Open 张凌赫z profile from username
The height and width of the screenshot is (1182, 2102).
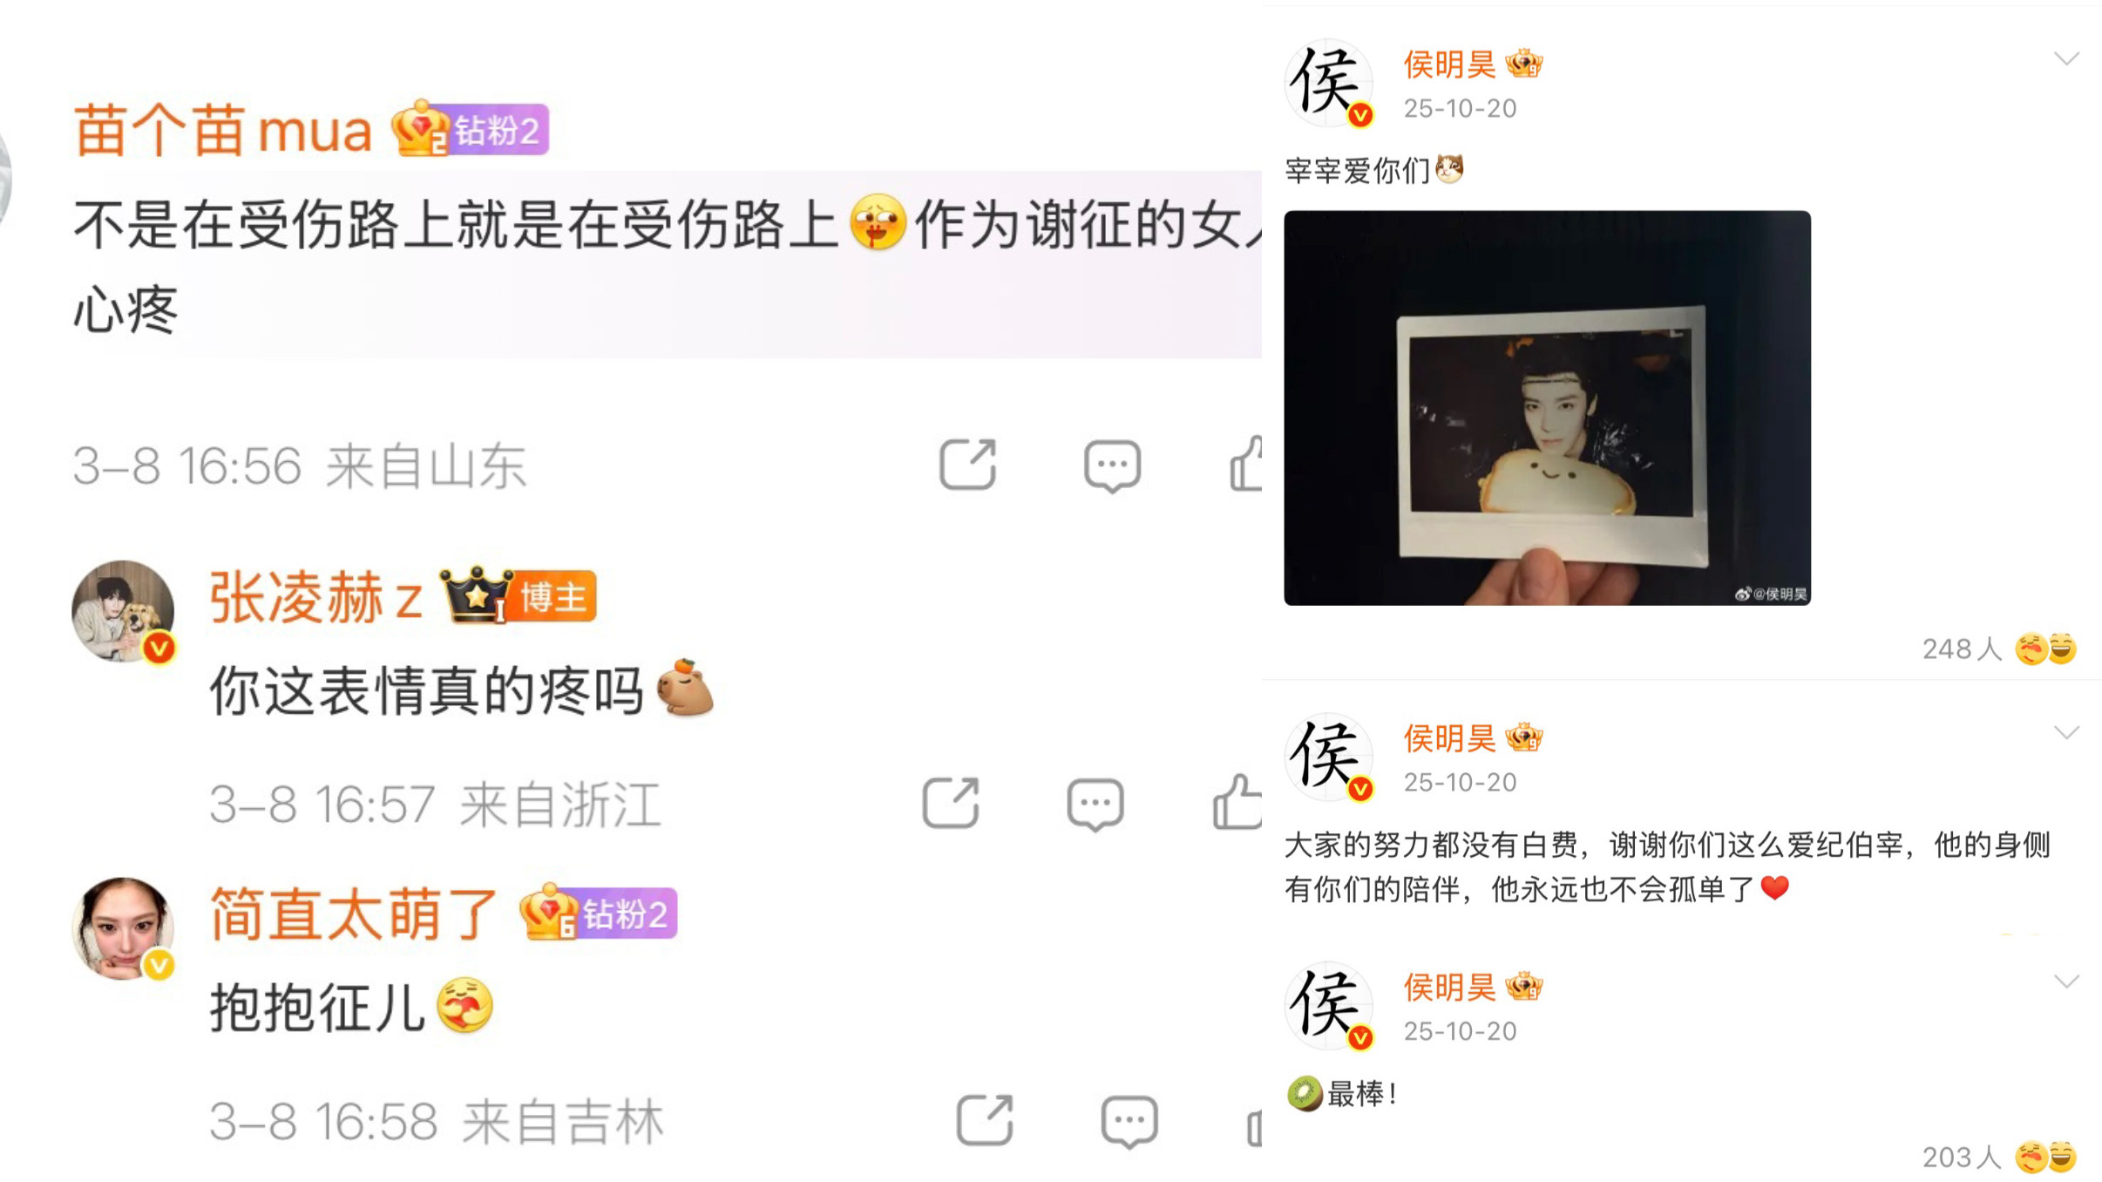click(315, 598)
